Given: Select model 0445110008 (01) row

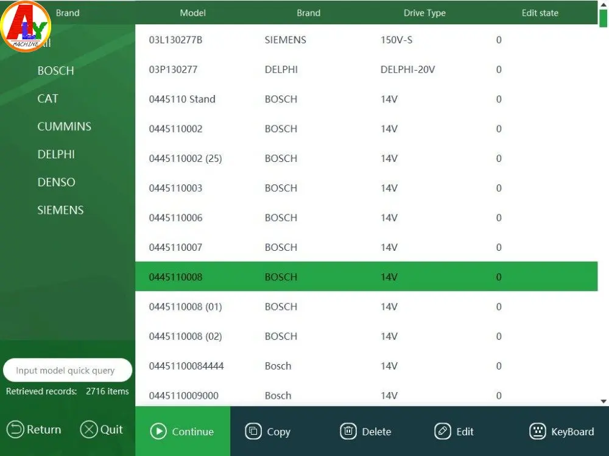Looking at the screenshot, I should pyautogui.click(x=366, y=307).
